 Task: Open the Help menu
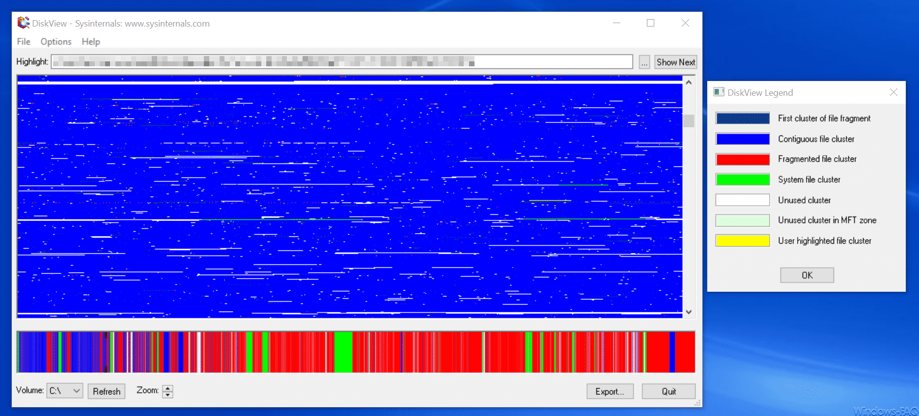click(91, 42)
